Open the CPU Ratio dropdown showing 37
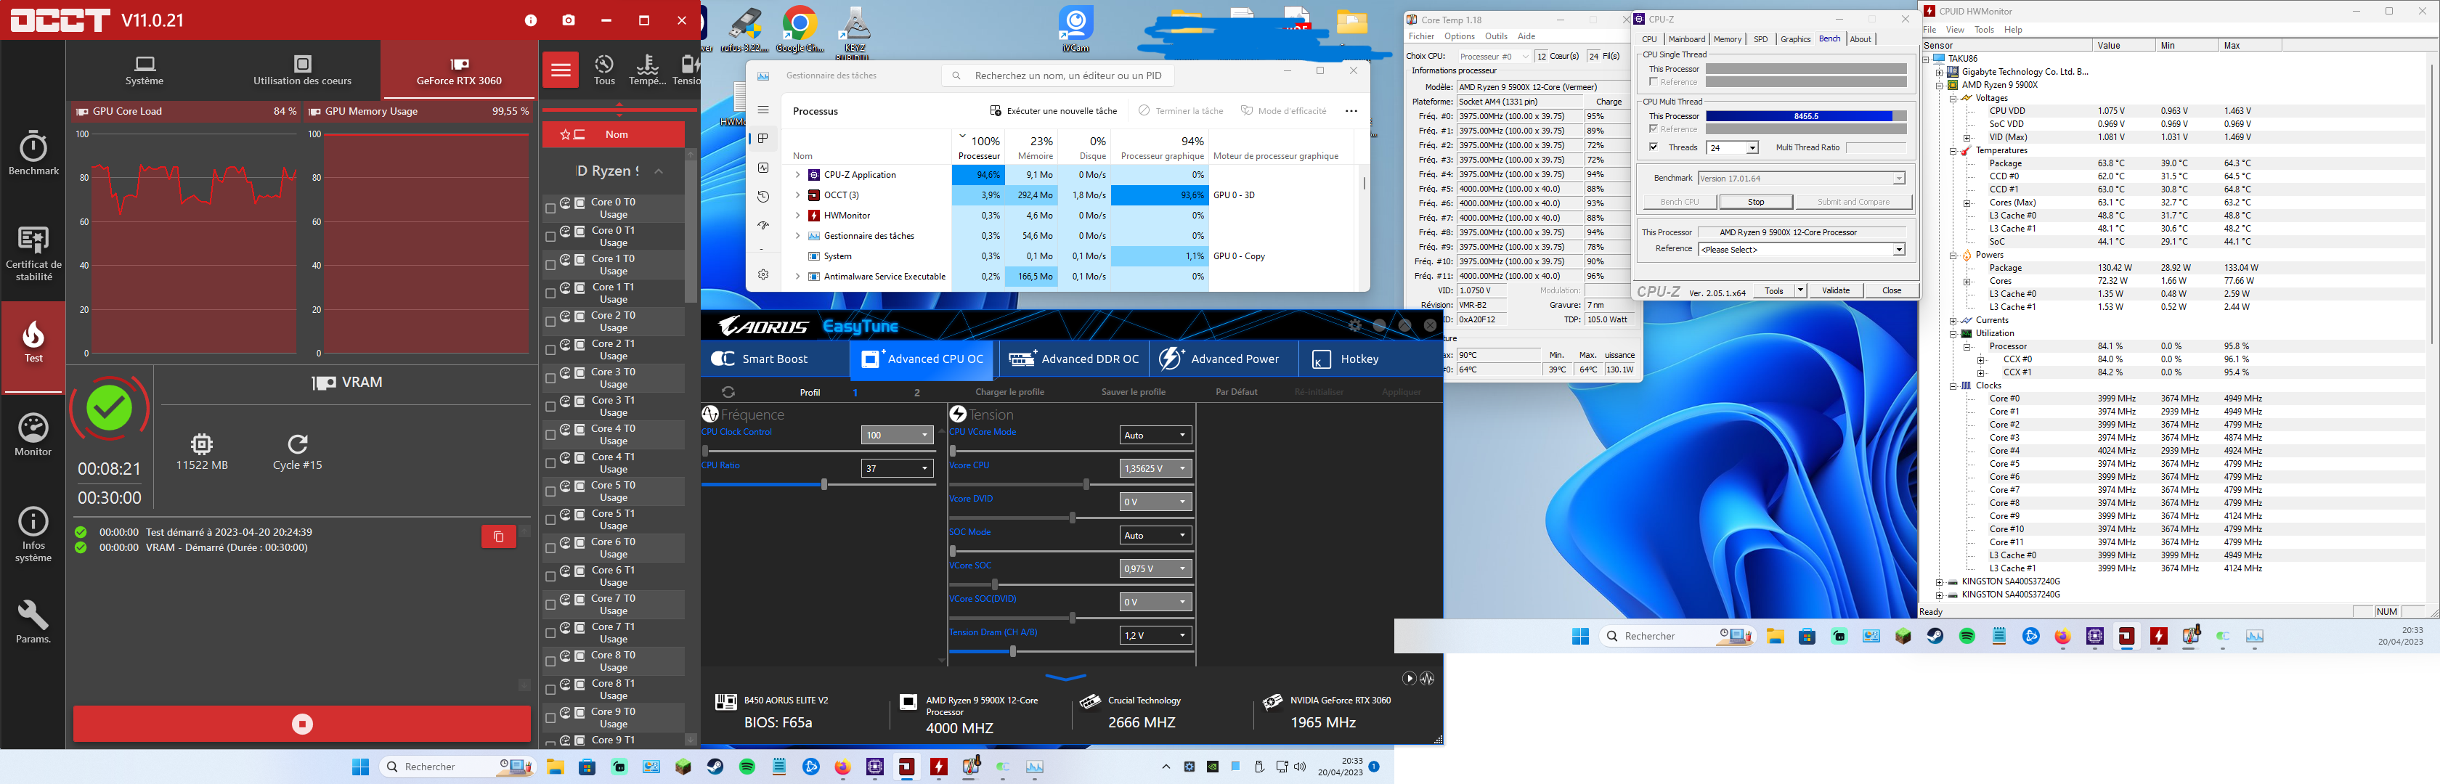Image resolution: width=2440 pixels, height=784 pixels. [x=897, y=467]
